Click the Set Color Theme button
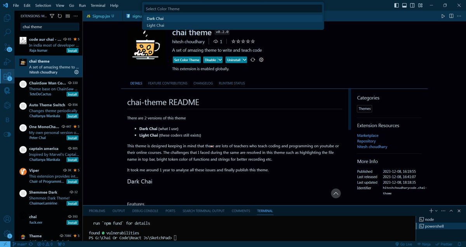Screen dimensions: 466x247 pyautogui.click(x=187, y=60)
